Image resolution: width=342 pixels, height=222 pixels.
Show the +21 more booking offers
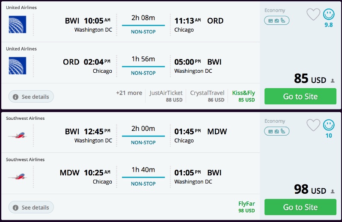point(129,93)
